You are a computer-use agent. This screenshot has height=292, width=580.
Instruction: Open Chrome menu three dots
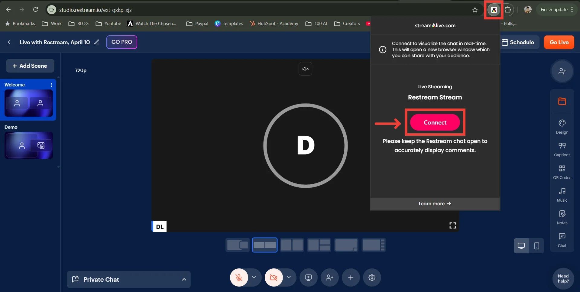coord(572,10)
